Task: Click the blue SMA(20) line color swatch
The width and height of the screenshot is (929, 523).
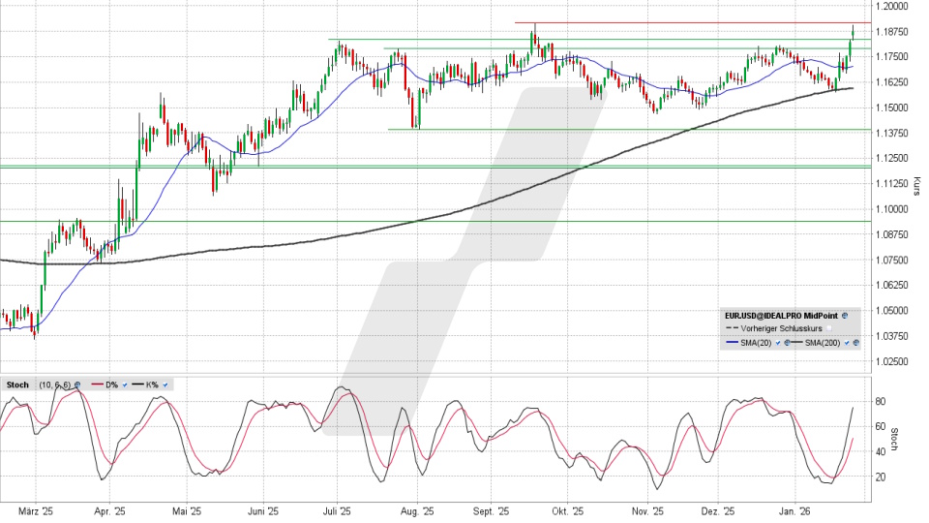Action: (732, 343)
